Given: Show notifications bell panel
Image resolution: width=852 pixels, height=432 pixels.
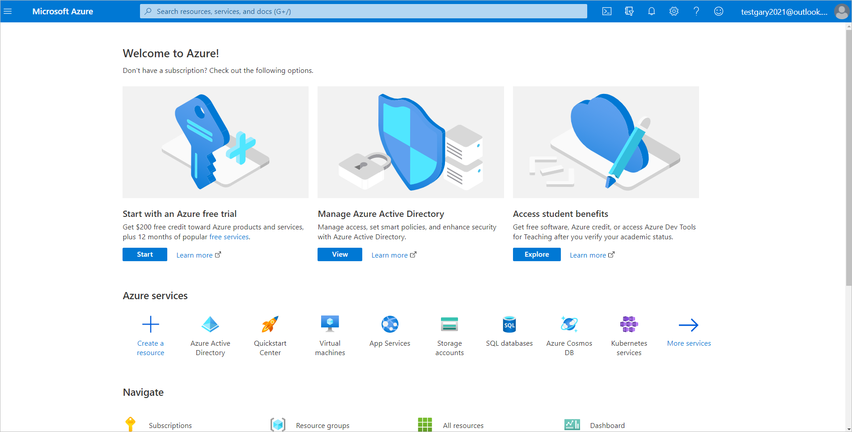Looking at the screenshot, I should (651, 11).
